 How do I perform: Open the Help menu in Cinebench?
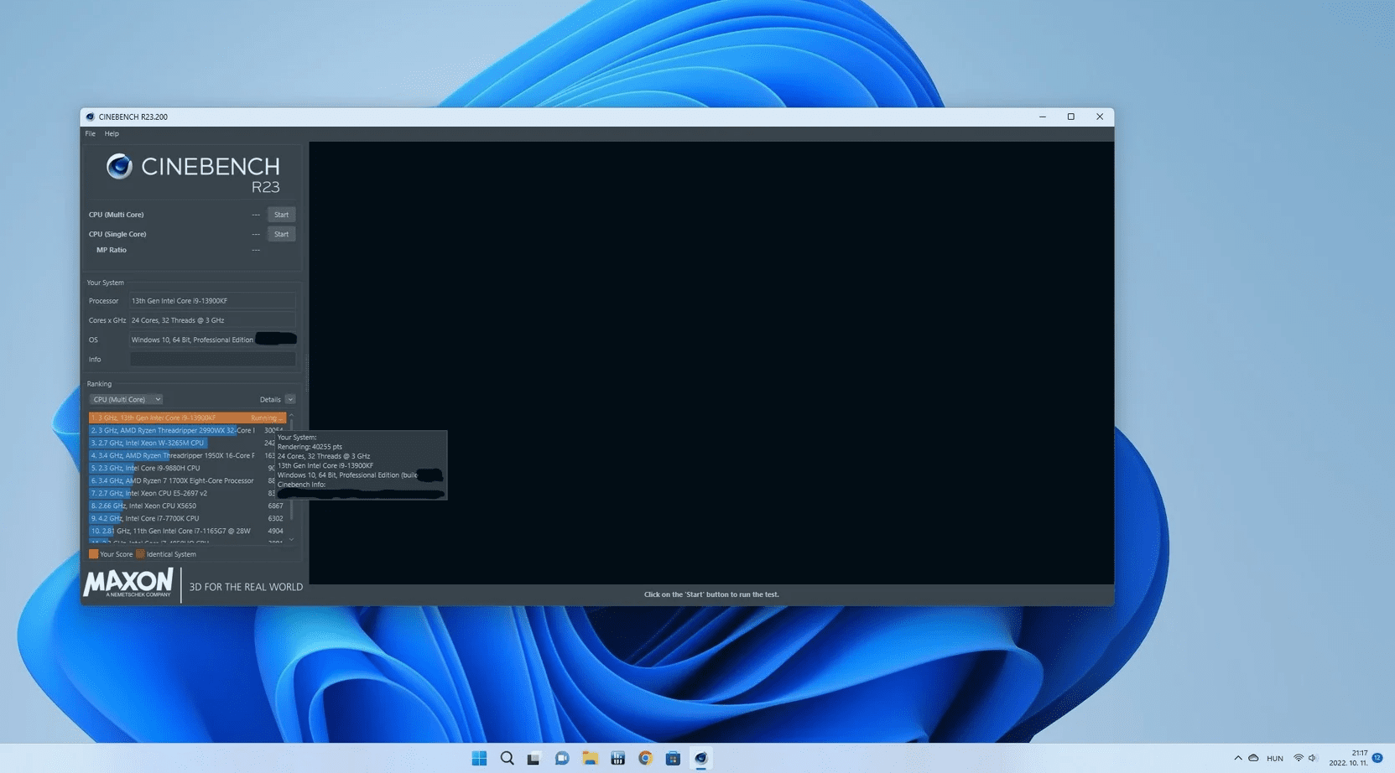(112, 133)
